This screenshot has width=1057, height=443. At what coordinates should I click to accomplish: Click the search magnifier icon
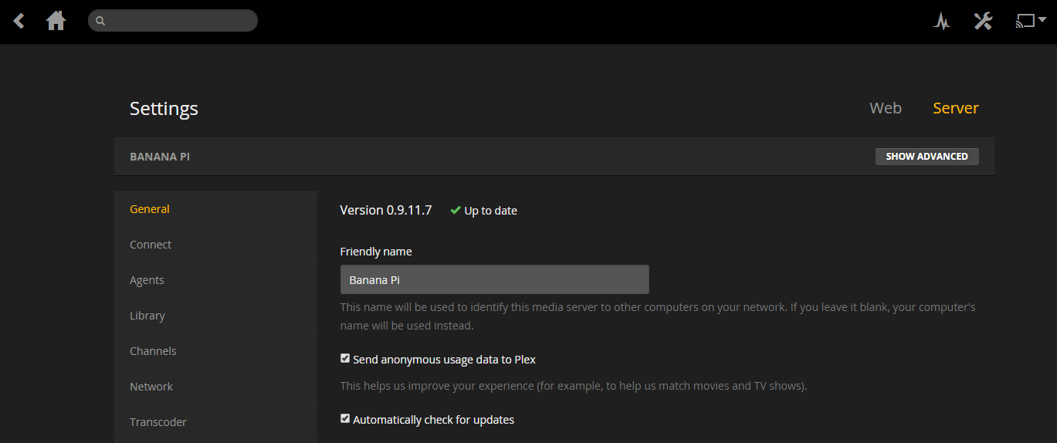click(x=100, y=21)
